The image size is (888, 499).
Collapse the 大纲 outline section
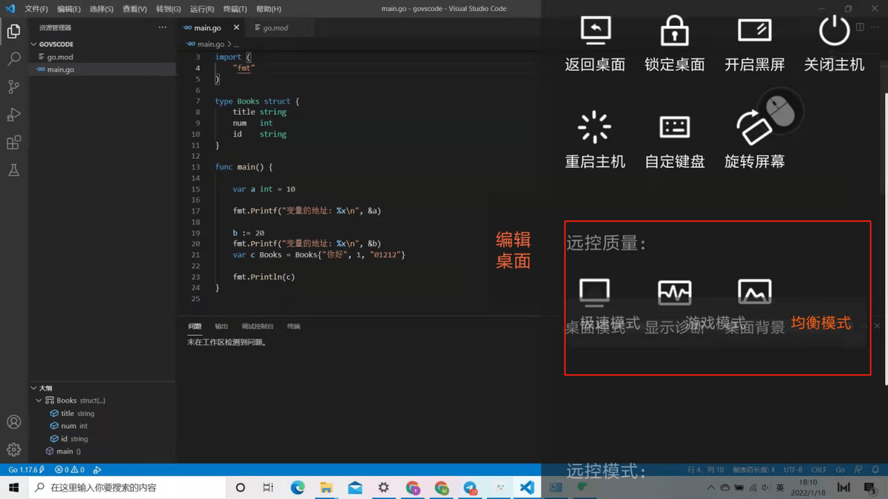(33, 388)
